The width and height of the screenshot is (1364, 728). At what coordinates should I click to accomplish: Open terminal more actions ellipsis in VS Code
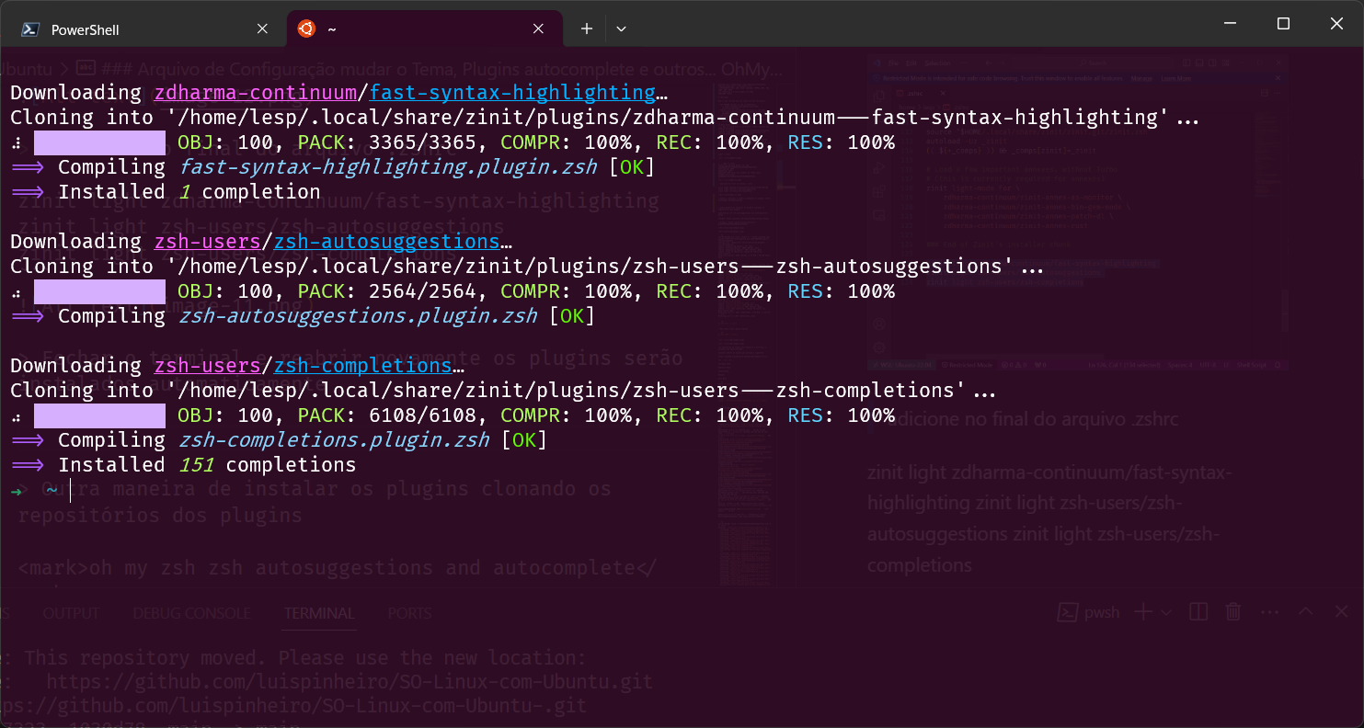pyautogui.click(x=1269, y=612)
